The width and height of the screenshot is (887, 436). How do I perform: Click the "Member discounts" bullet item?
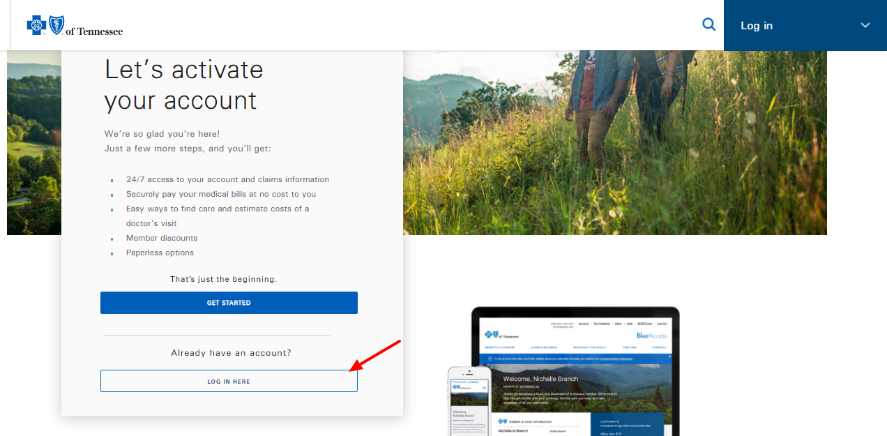pyautogui.click(x=162, y=238)
